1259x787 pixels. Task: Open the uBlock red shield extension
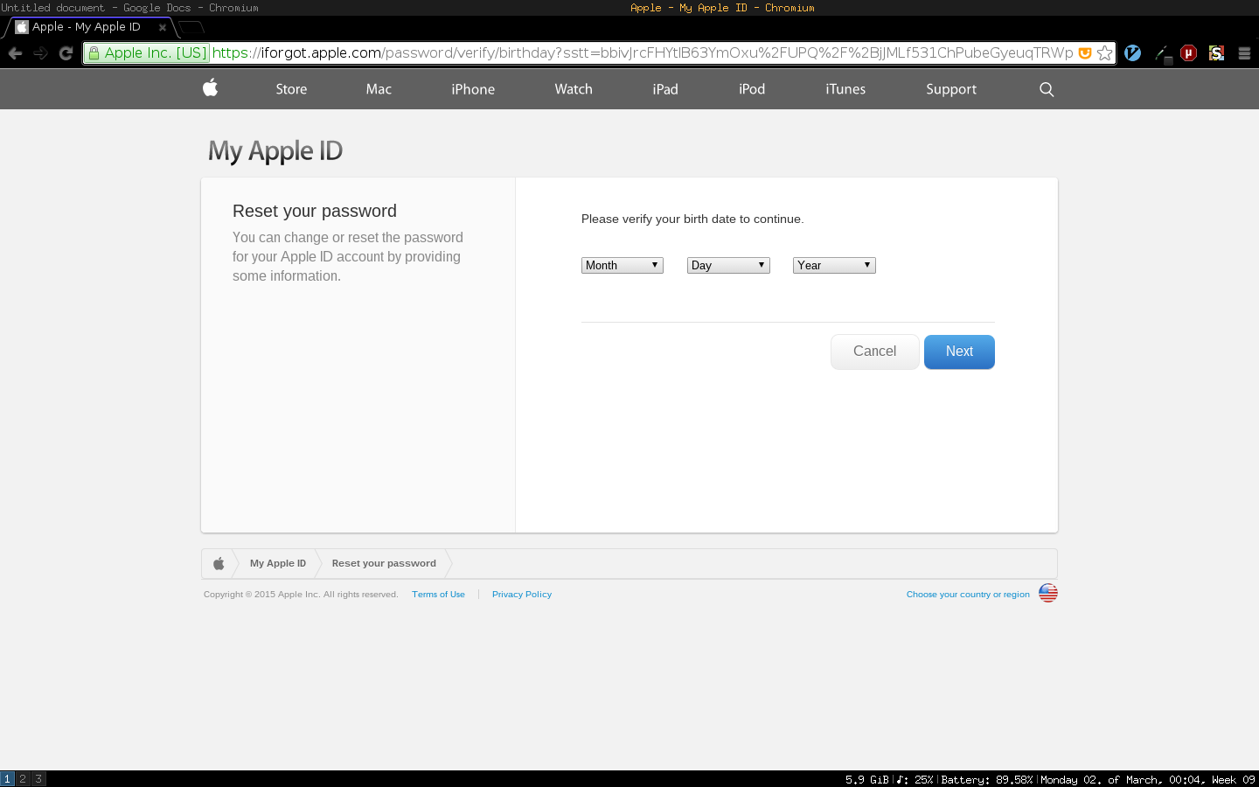coord(1188,53)
